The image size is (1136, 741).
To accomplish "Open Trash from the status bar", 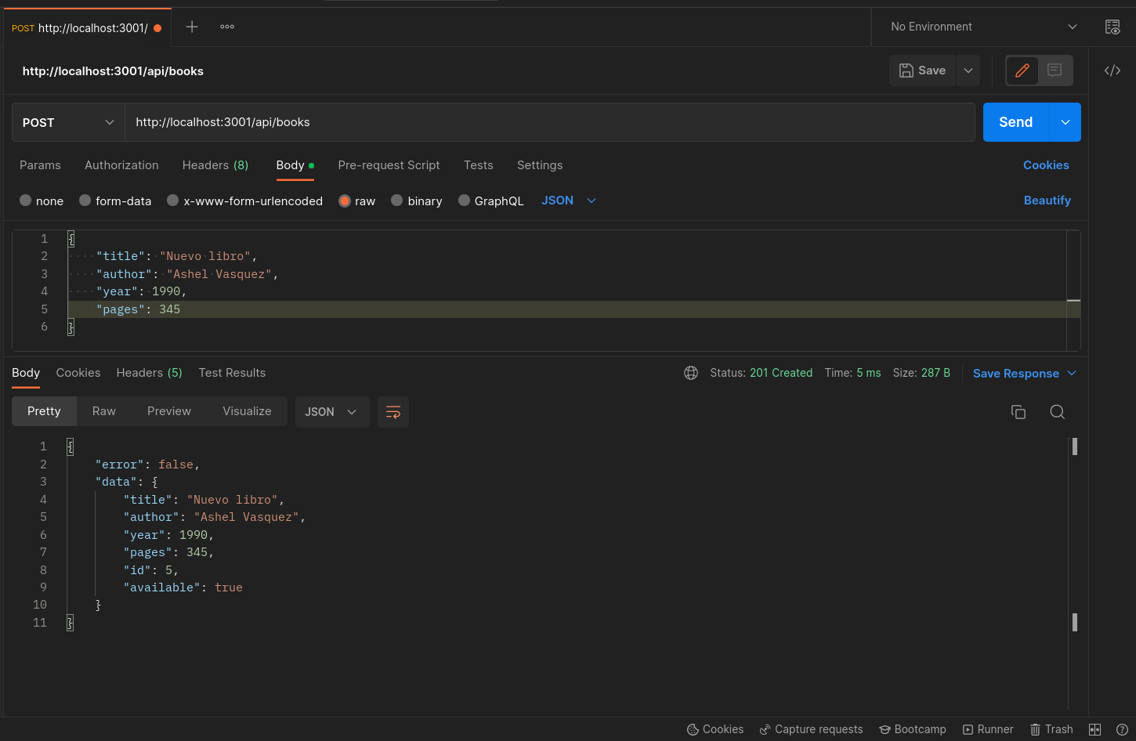I will pyautogui.click(x=1051, y=729).
